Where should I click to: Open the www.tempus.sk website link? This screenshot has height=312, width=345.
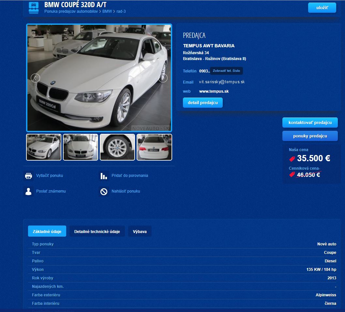tap(214, 91)
